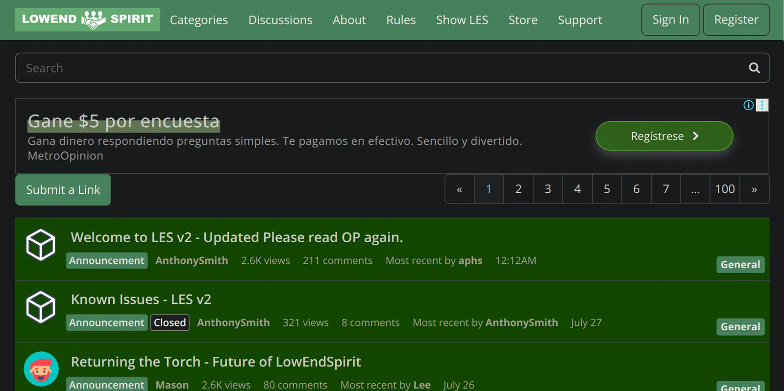Open the Support page
The image size is (784, 391).
click(x=580, y=20)
